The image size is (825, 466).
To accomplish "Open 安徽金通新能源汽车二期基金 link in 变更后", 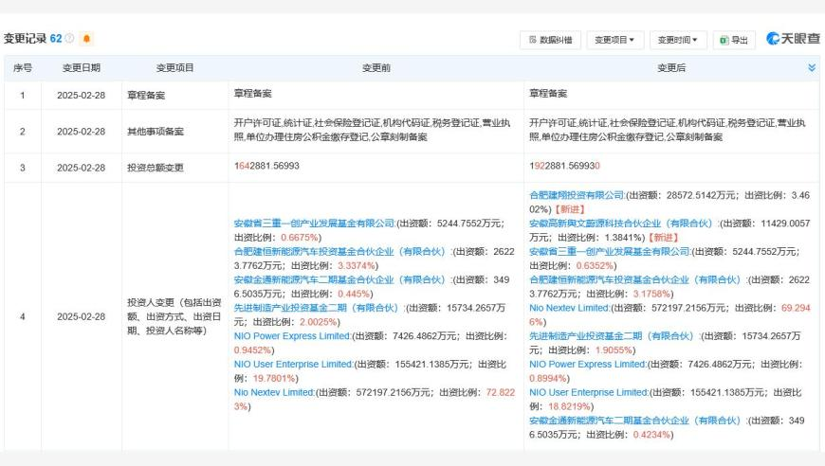I will (x=637, y=421).
